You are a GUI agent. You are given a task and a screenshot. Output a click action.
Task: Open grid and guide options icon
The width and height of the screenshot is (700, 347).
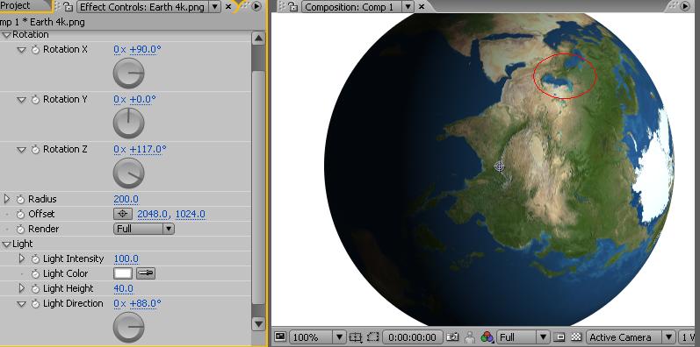[x=356, y=337]
